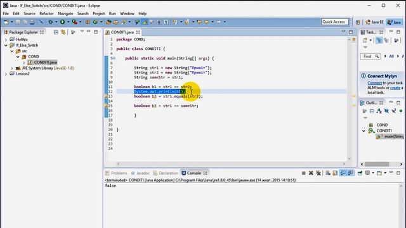Viewport: 406px width, 228px height.
Task: Click the editor horizontal scrollbar
Action: pos(231,163)
